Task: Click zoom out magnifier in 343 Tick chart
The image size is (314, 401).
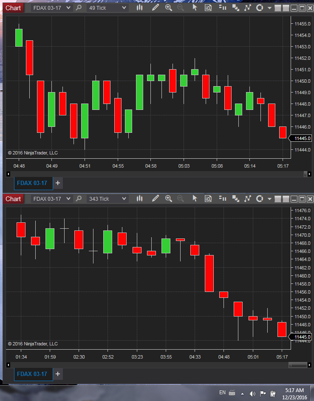Action: [181, 199]
